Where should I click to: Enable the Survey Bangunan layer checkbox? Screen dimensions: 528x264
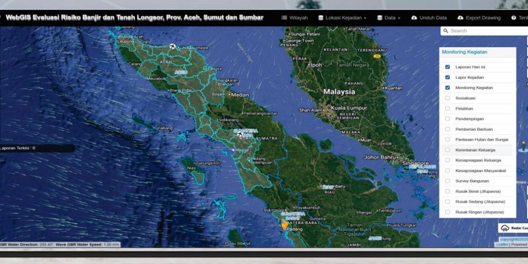(x=447, y=181)
